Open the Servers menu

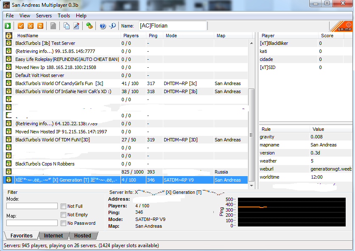[x=44, y=16]
